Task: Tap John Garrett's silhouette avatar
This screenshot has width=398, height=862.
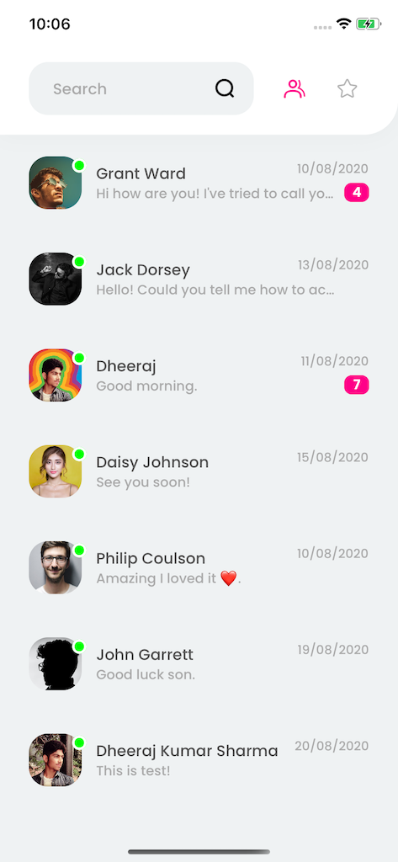Action: click(x=55, y=663)
